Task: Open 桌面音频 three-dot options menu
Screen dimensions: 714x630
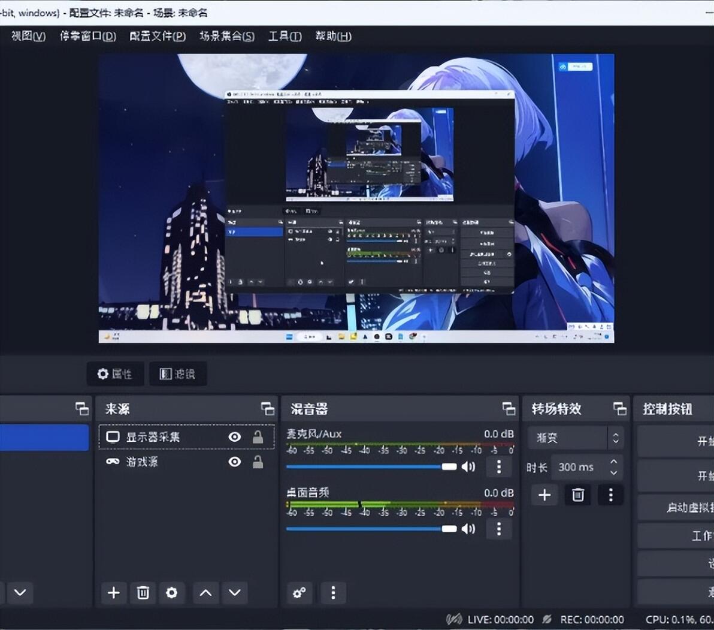Action: point(499,529)
